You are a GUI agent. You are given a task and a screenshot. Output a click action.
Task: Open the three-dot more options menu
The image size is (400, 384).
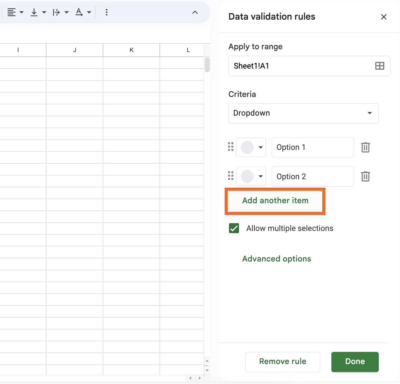tap(107, 12)
